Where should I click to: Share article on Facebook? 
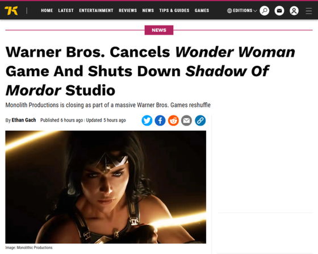coord(160,120)
